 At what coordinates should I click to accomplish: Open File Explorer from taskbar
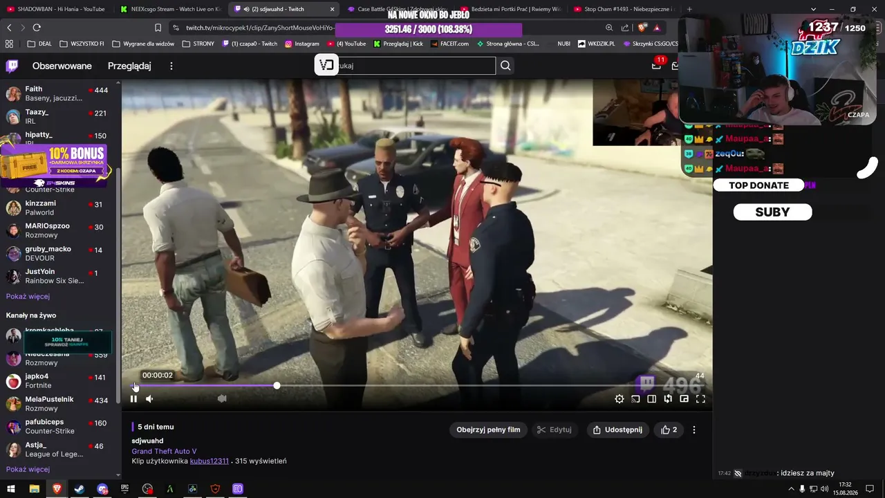tap(34, 489)
